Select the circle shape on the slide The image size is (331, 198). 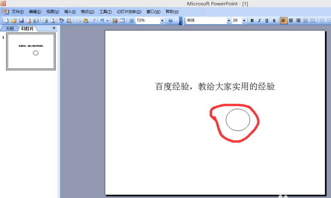click(238, 120)
